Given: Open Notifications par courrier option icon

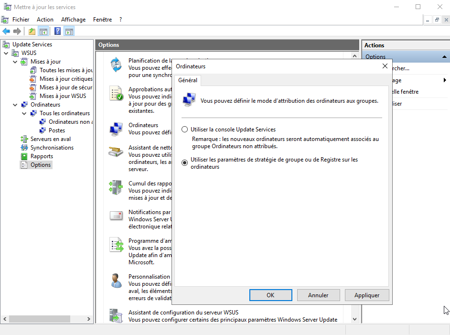Looking at the screenshot, I should 116,216.
